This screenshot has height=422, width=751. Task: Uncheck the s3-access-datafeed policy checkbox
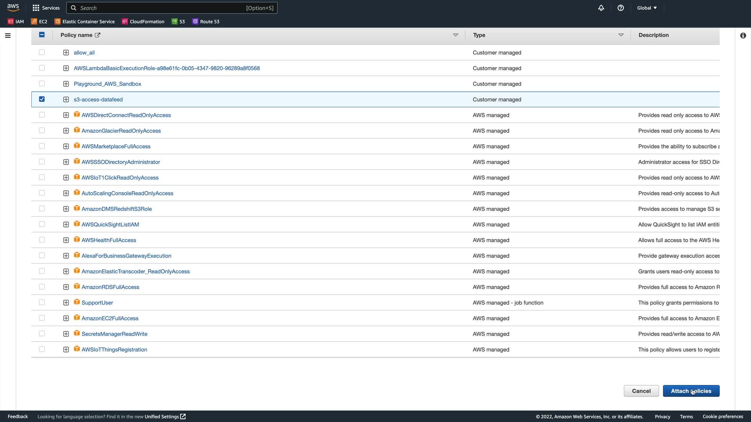[42, 99]
